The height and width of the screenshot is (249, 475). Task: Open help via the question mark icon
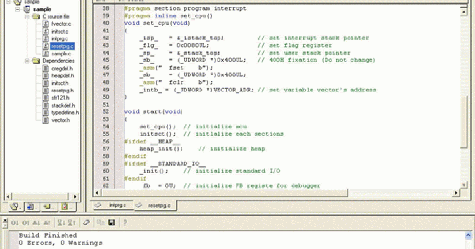(x=125, y=223)
